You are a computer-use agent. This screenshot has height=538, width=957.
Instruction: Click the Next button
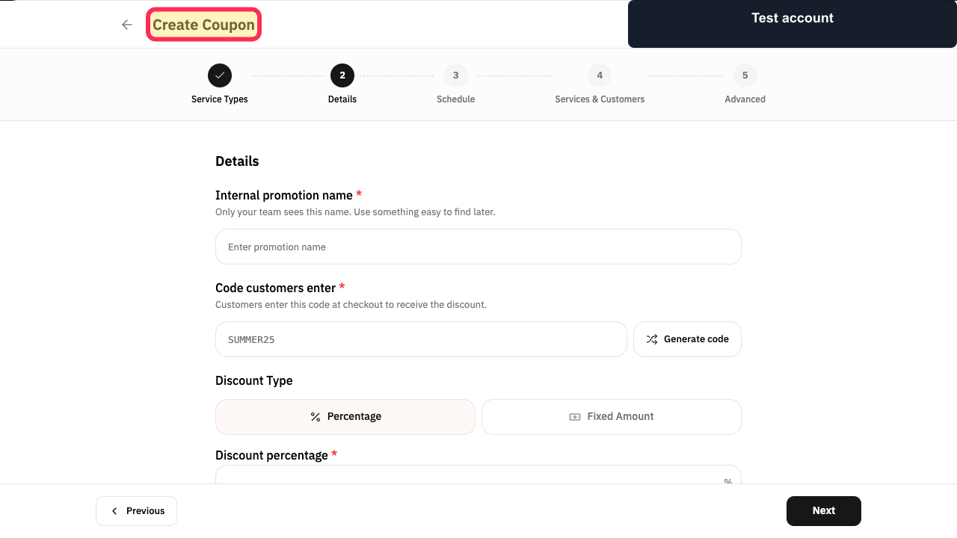pos(824,511)
